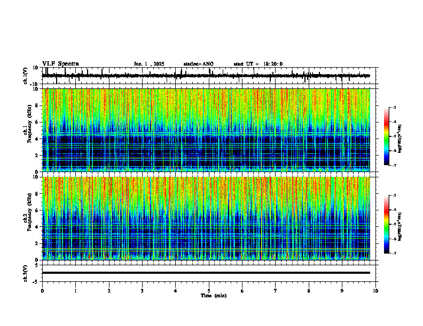This screenshot has height=326, width=423.
Task: Click the time axis tick label "1"
Action: (x=75, y=291)
